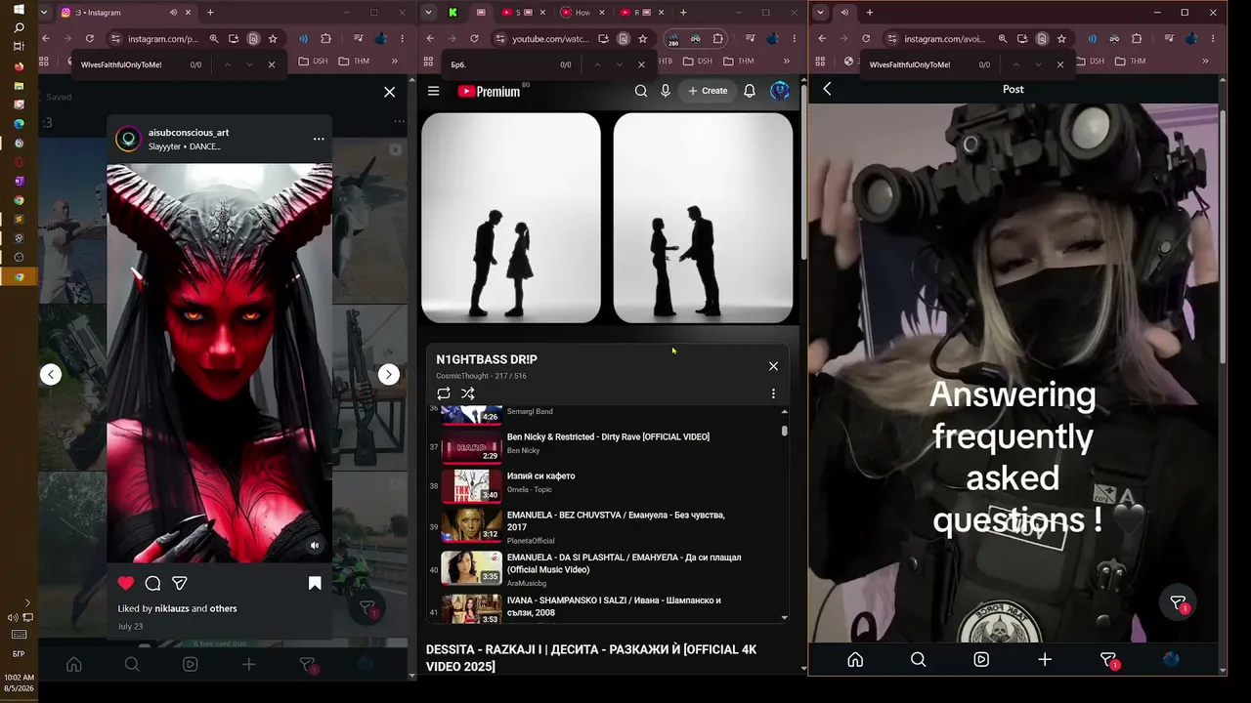
Task: Expand the tab search dropdown in right browser
Action: click(820, 13)
